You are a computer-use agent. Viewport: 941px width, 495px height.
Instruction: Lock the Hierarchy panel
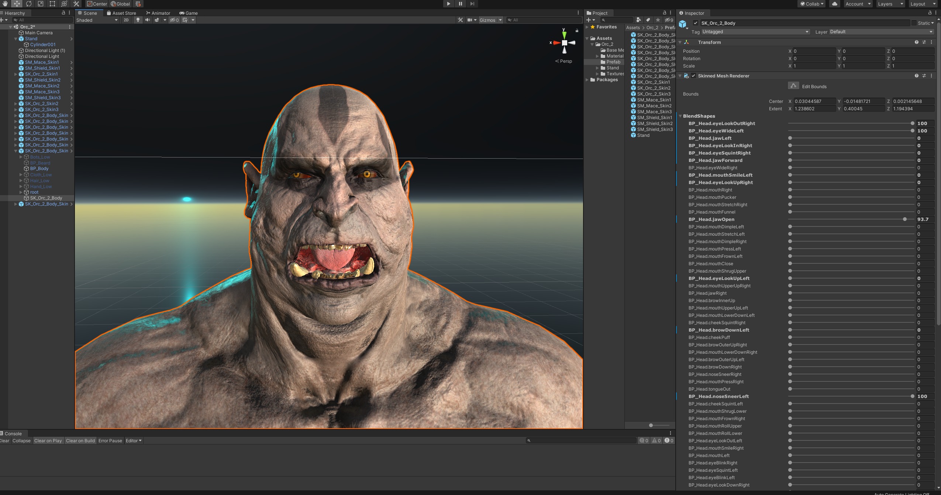tap(63, 13)
